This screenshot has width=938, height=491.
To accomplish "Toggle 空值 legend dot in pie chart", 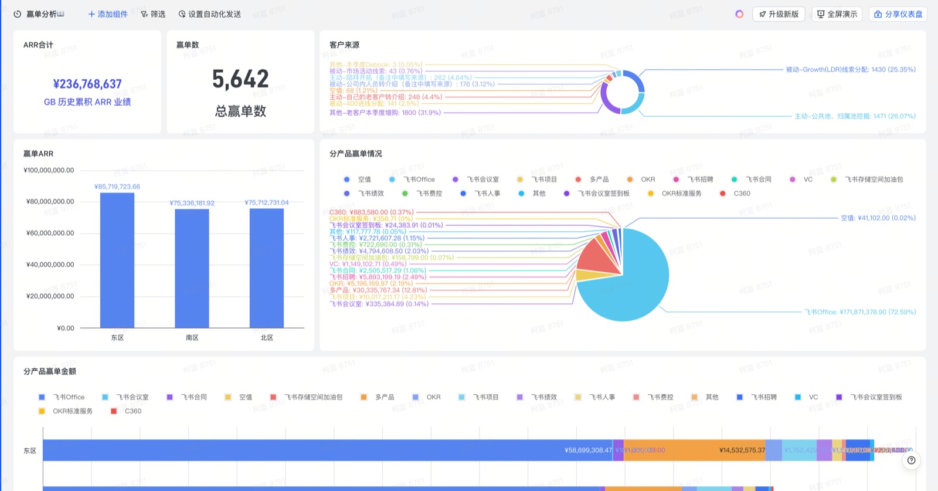I will [346, 180].
